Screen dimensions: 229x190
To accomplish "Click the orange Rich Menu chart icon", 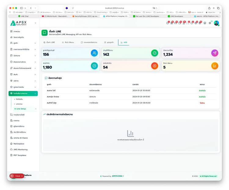I will 215,66.
